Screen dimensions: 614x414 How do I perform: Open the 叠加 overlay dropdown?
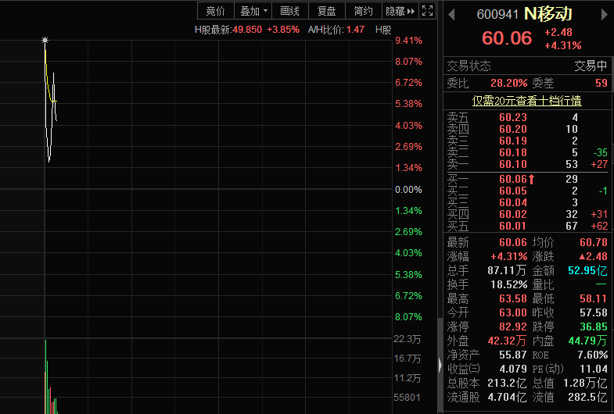[x=253, y=11]
